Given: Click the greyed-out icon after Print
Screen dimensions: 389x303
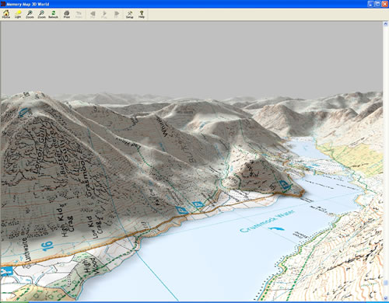Looking at the screenshot, I should tap(79, 14).
